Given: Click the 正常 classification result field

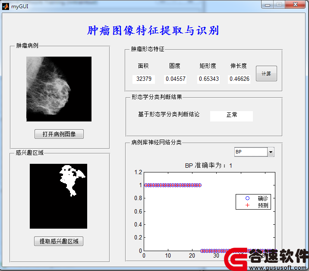Looking at the screenshot, I should click(232, 116).
